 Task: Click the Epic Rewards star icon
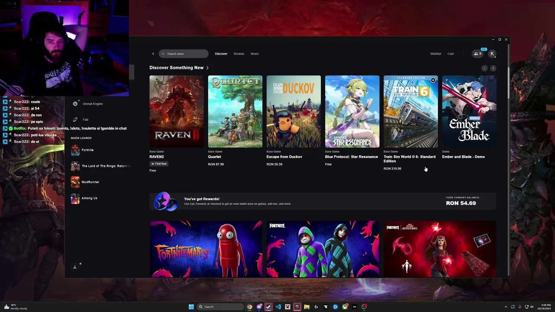coord(165,201)
